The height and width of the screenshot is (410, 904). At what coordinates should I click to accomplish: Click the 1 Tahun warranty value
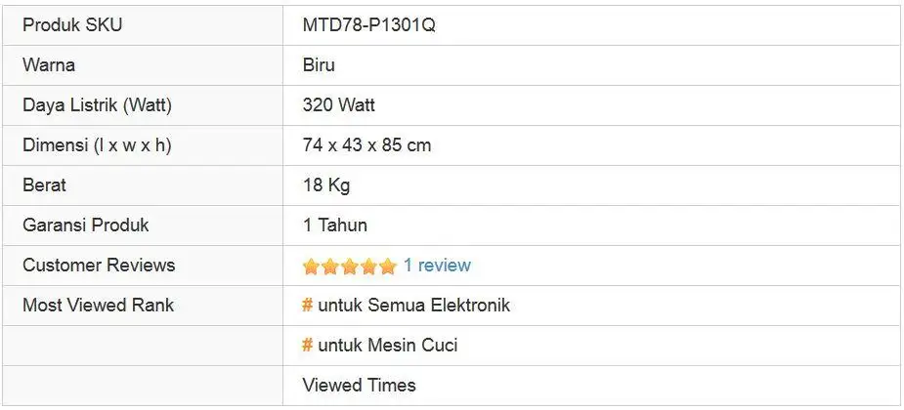[x=335, y=225]
